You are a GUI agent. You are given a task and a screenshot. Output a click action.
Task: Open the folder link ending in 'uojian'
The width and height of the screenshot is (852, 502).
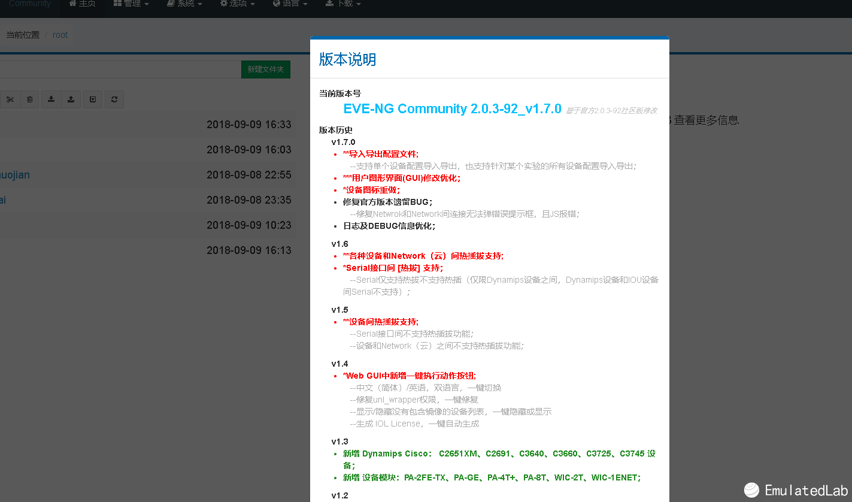(x=15, y=175)
